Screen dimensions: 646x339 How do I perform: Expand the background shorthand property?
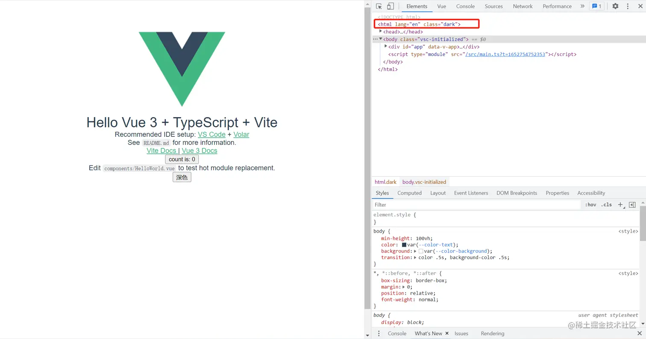click(415, 251)
